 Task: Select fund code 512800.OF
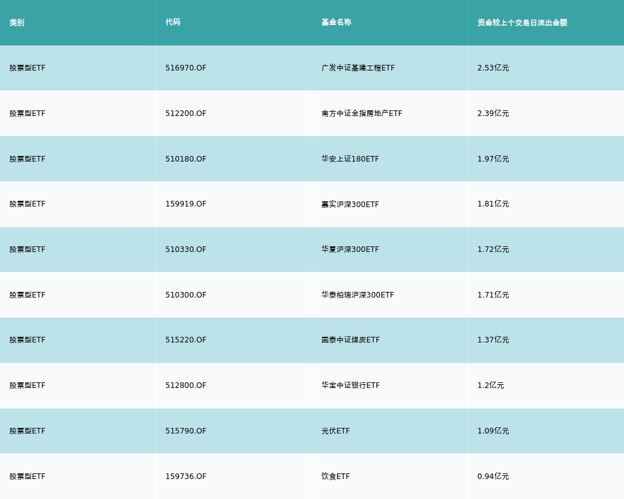tap(186, 385)
